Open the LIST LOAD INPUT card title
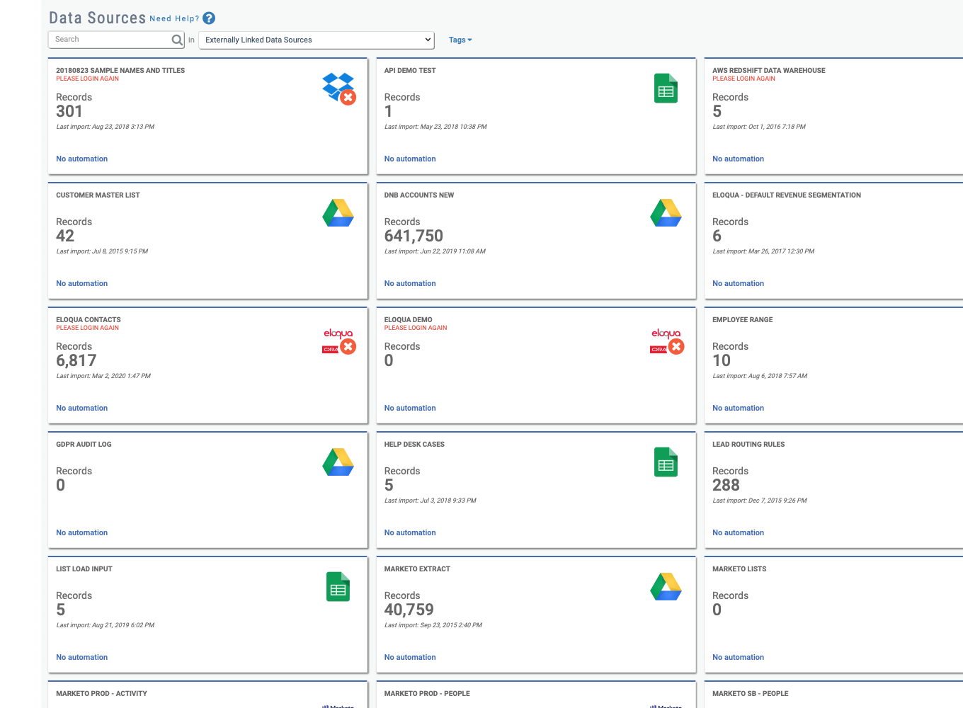The width and height of the screenshot is (963, 708). 84,569
